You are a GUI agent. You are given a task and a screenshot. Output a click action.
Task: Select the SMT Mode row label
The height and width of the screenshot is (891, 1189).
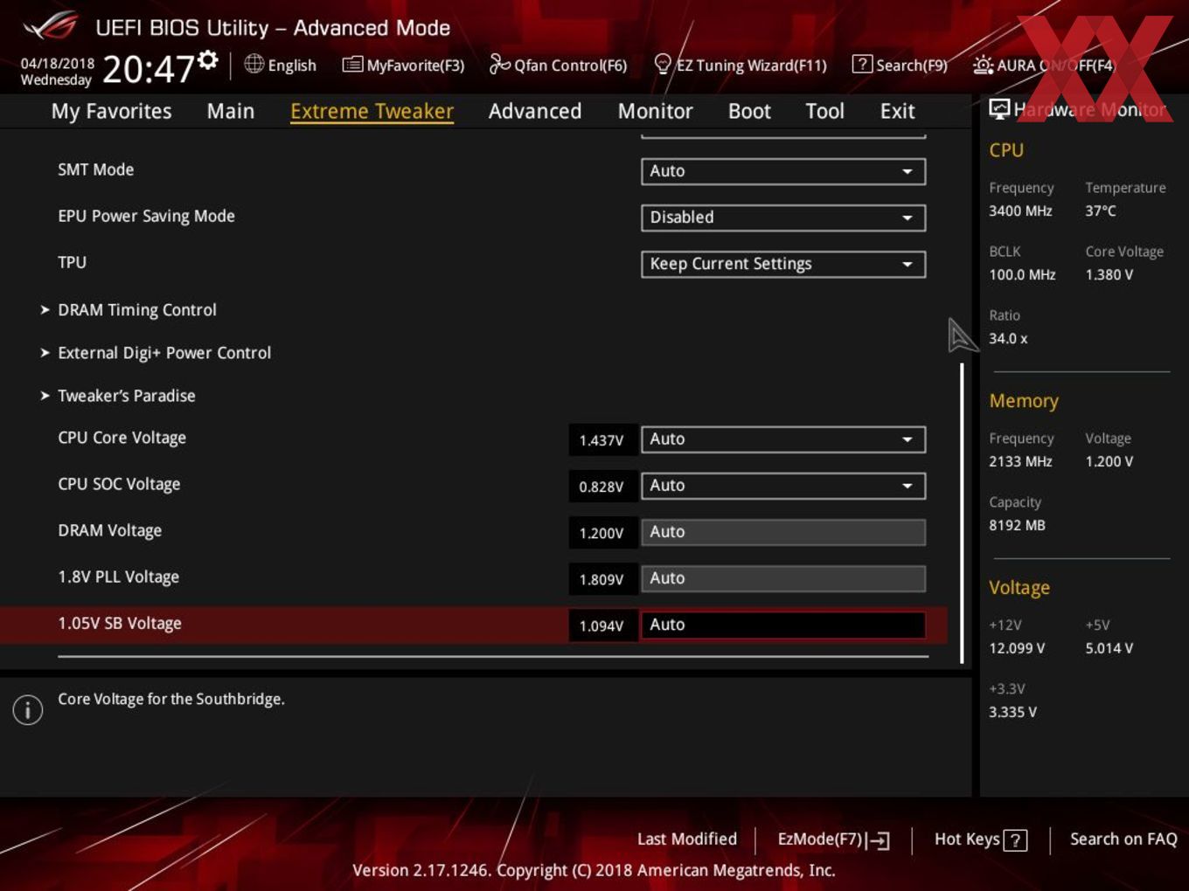(x=95, y=169)
